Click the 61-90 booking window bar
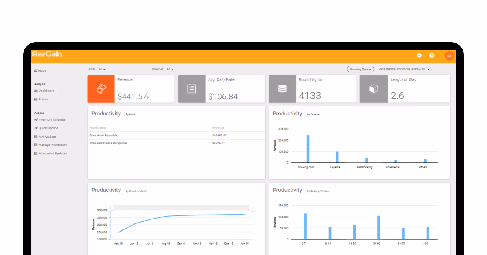Viewport: 487px width, 255px height. coord(403,234)
